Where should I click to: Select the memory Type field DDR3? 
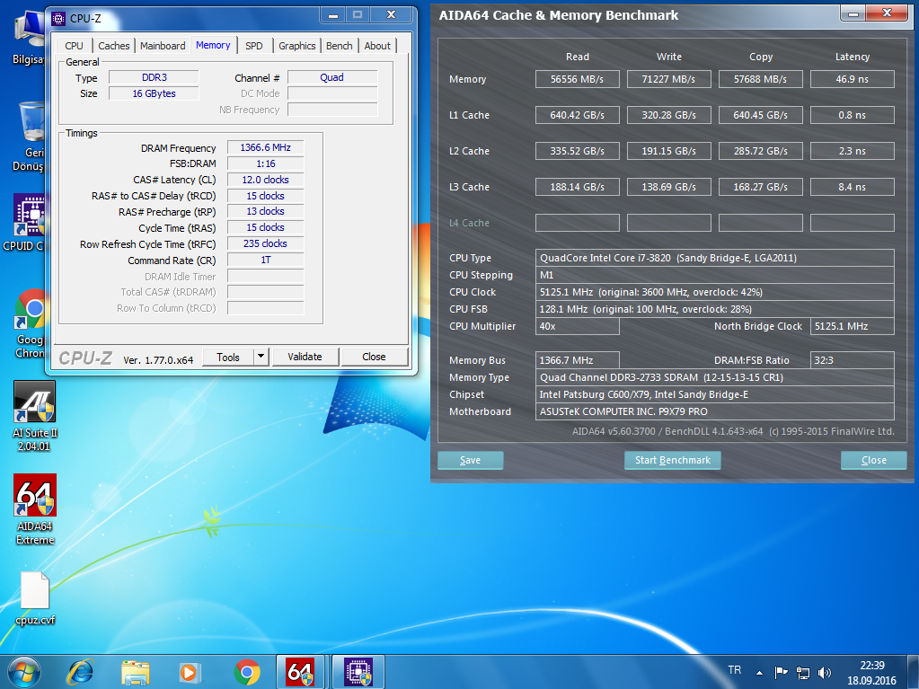click(155, 77)
